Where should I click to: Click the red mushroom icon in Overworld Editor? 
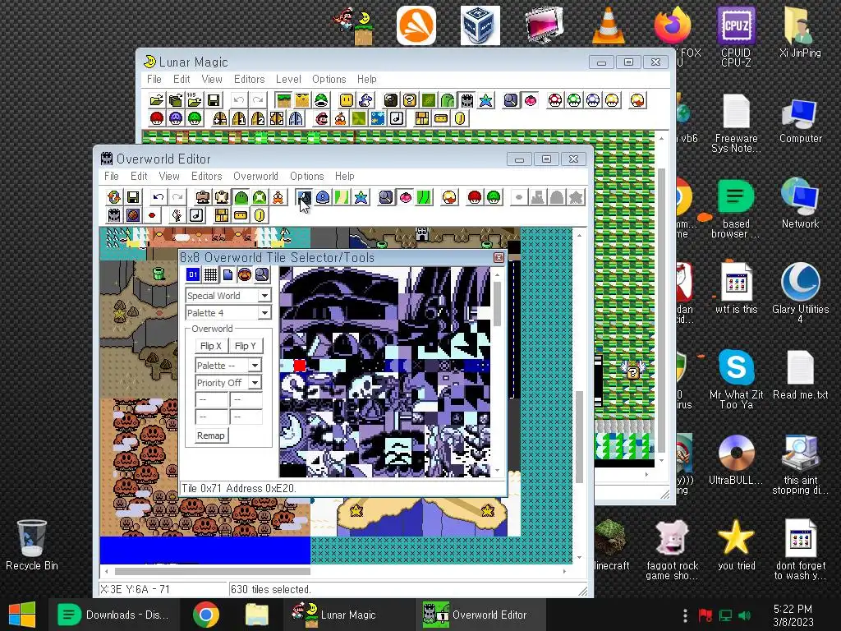[475, 197]
